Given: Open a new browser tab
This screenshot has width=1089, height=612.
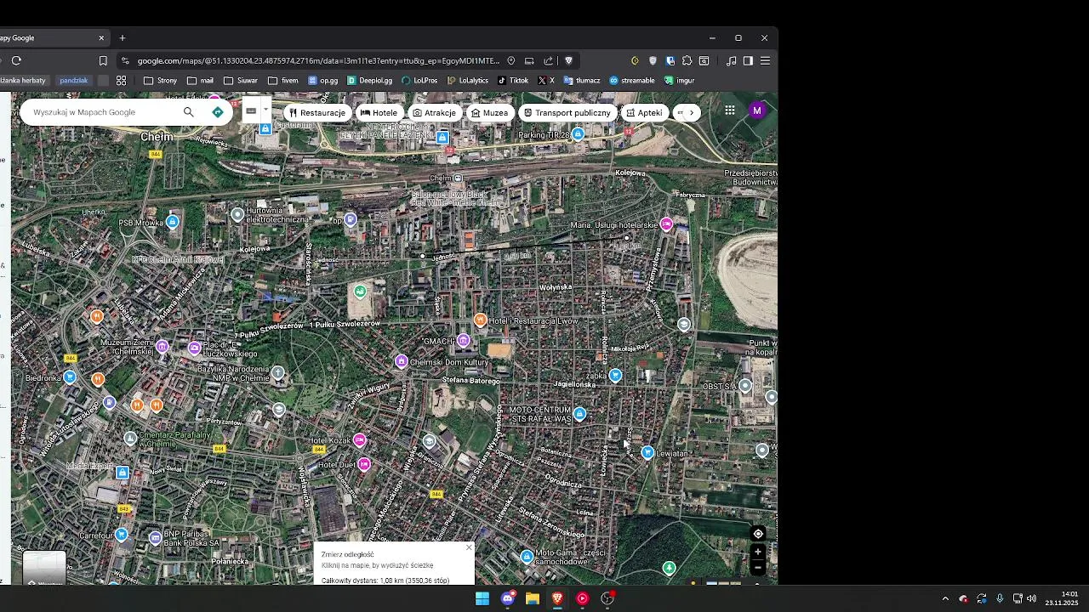Looking at the screenshot, I should click(123, 38).
